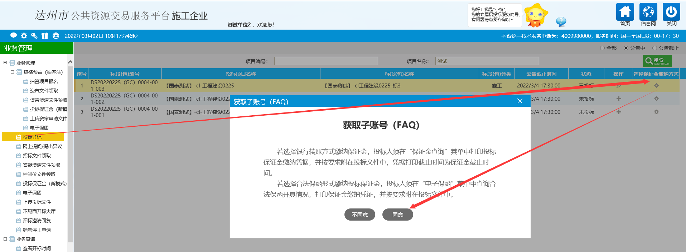This screenshot has width=686, height=252.
Task: Click the 关闭 power icon
Action: pos(671,12)
